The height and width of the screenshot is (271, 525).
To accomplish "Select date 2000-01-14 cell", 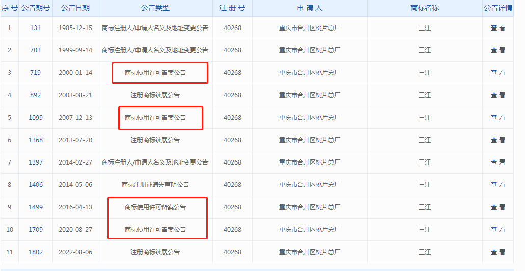I will coord(75,73).
